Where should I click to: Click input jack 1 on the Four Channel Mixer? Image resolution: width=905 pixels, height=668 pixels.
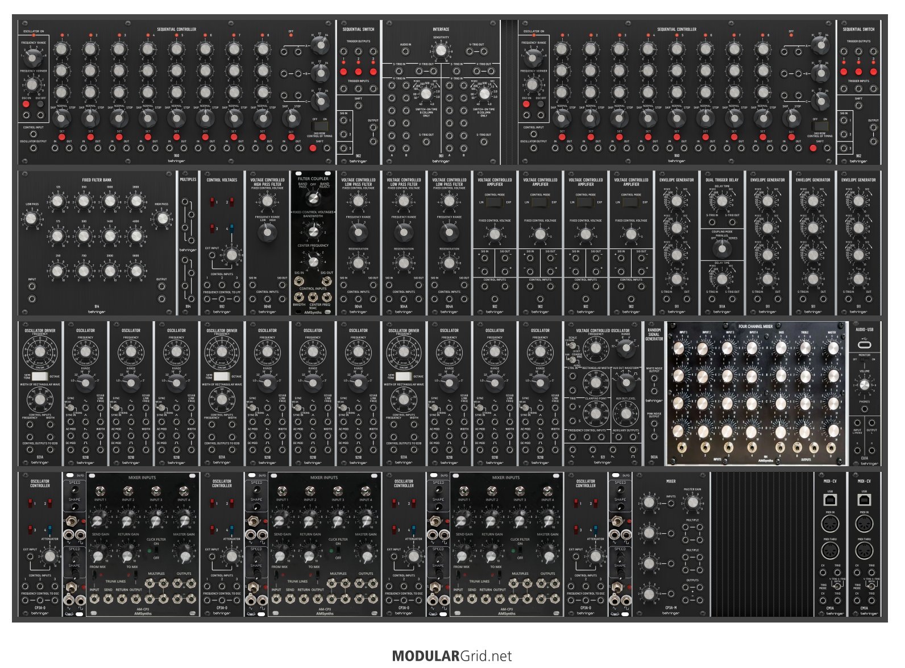pyautogui.click(x=683, y=449)
